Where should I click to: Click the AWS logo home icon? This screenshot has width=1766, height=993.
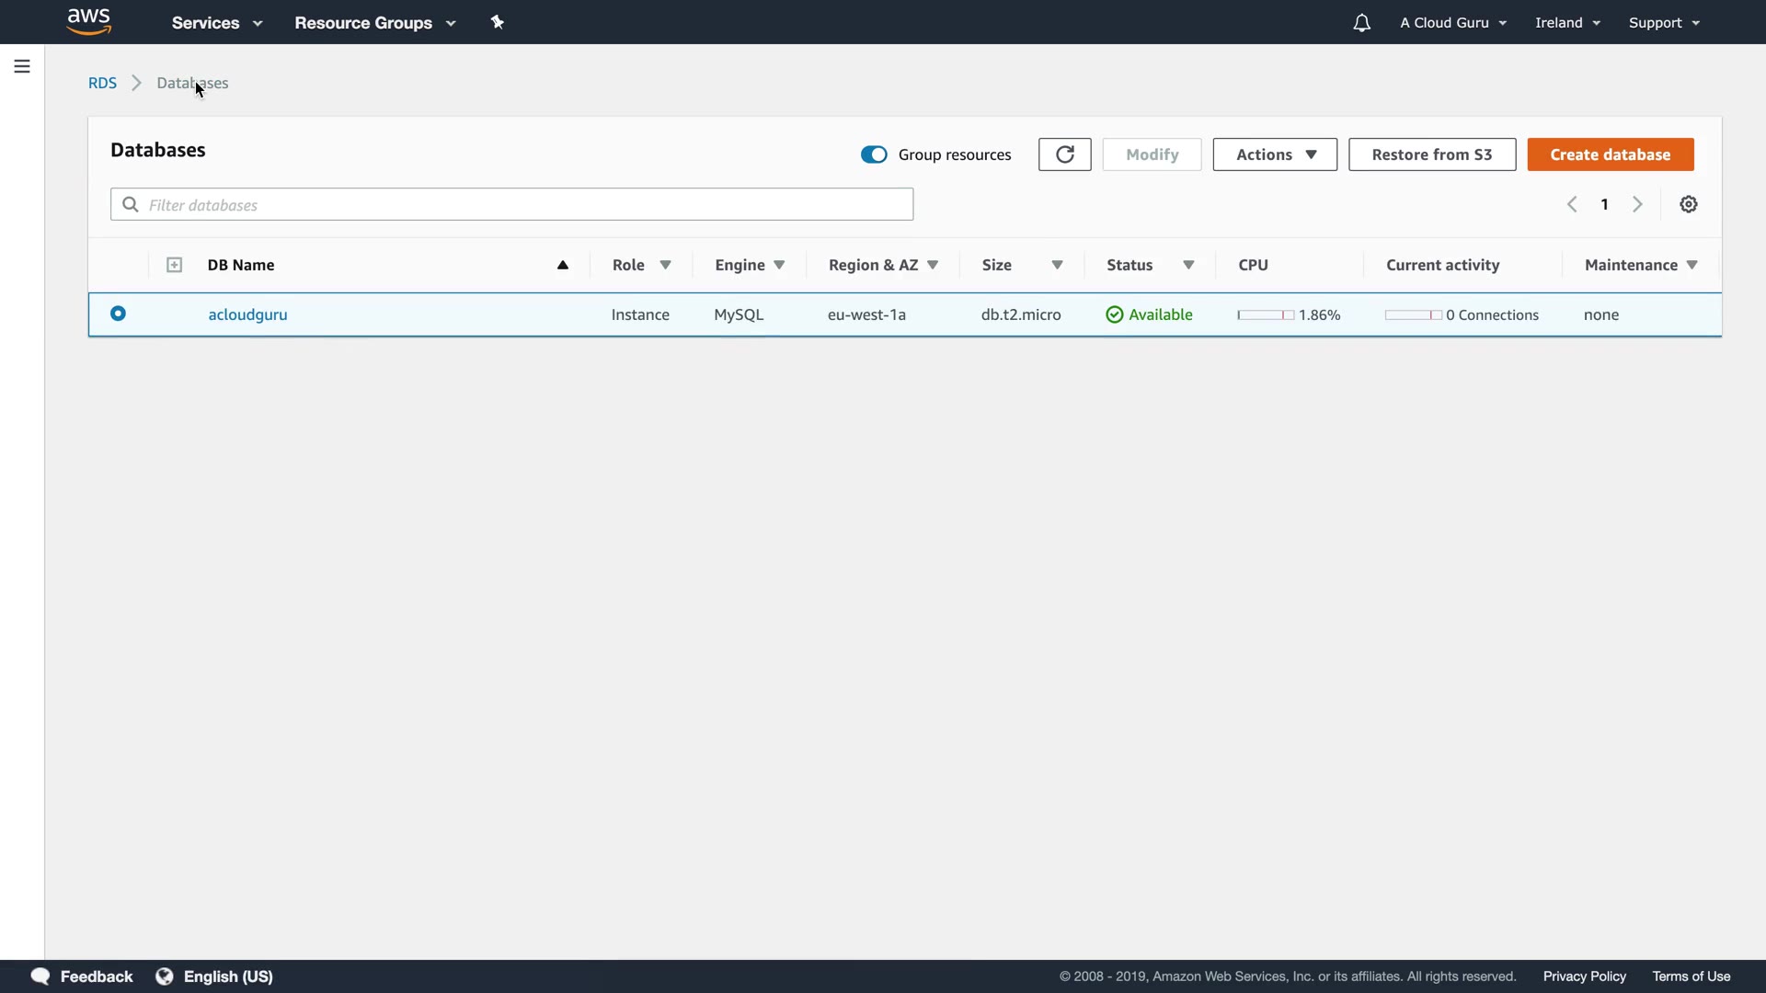pyautogui.click(x=89, y=22)
